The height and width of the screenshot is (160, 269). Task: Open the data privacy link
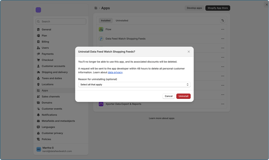pyautogui.click(x=115, y=72)
